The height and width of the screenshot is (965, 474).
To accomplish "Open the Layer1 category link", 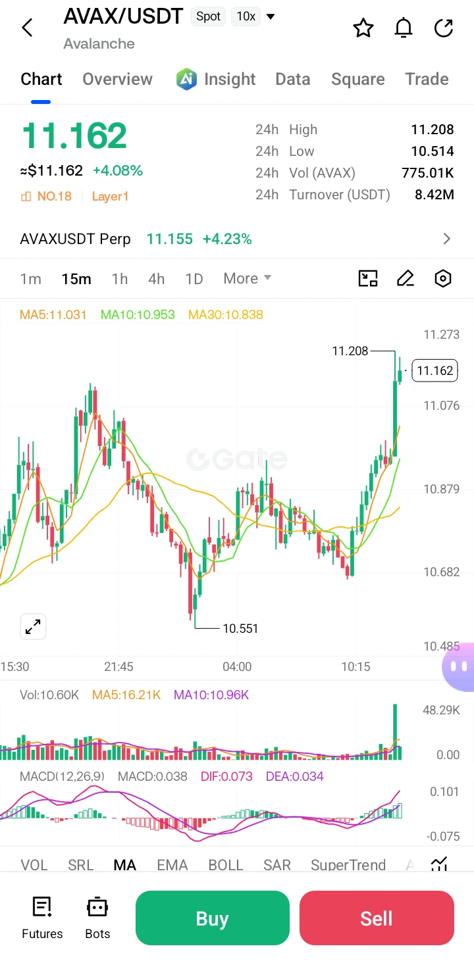I will click(x=110, y=196).
